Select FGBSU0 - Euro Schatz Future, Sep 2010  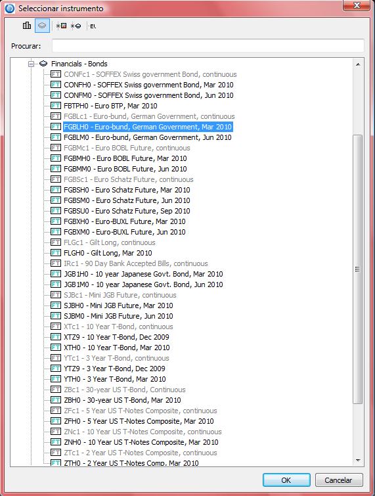[127, 211]
